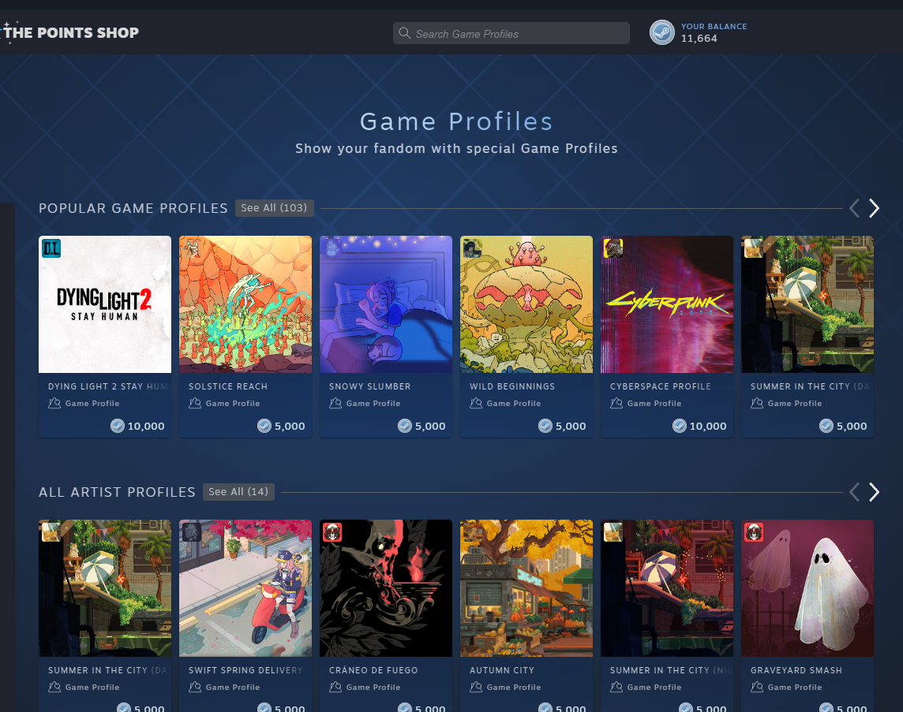The image size is (903, 712).
Task: Click Game Profile icon under Dying Light 2 Stay Human
Action: click(54, 403)
